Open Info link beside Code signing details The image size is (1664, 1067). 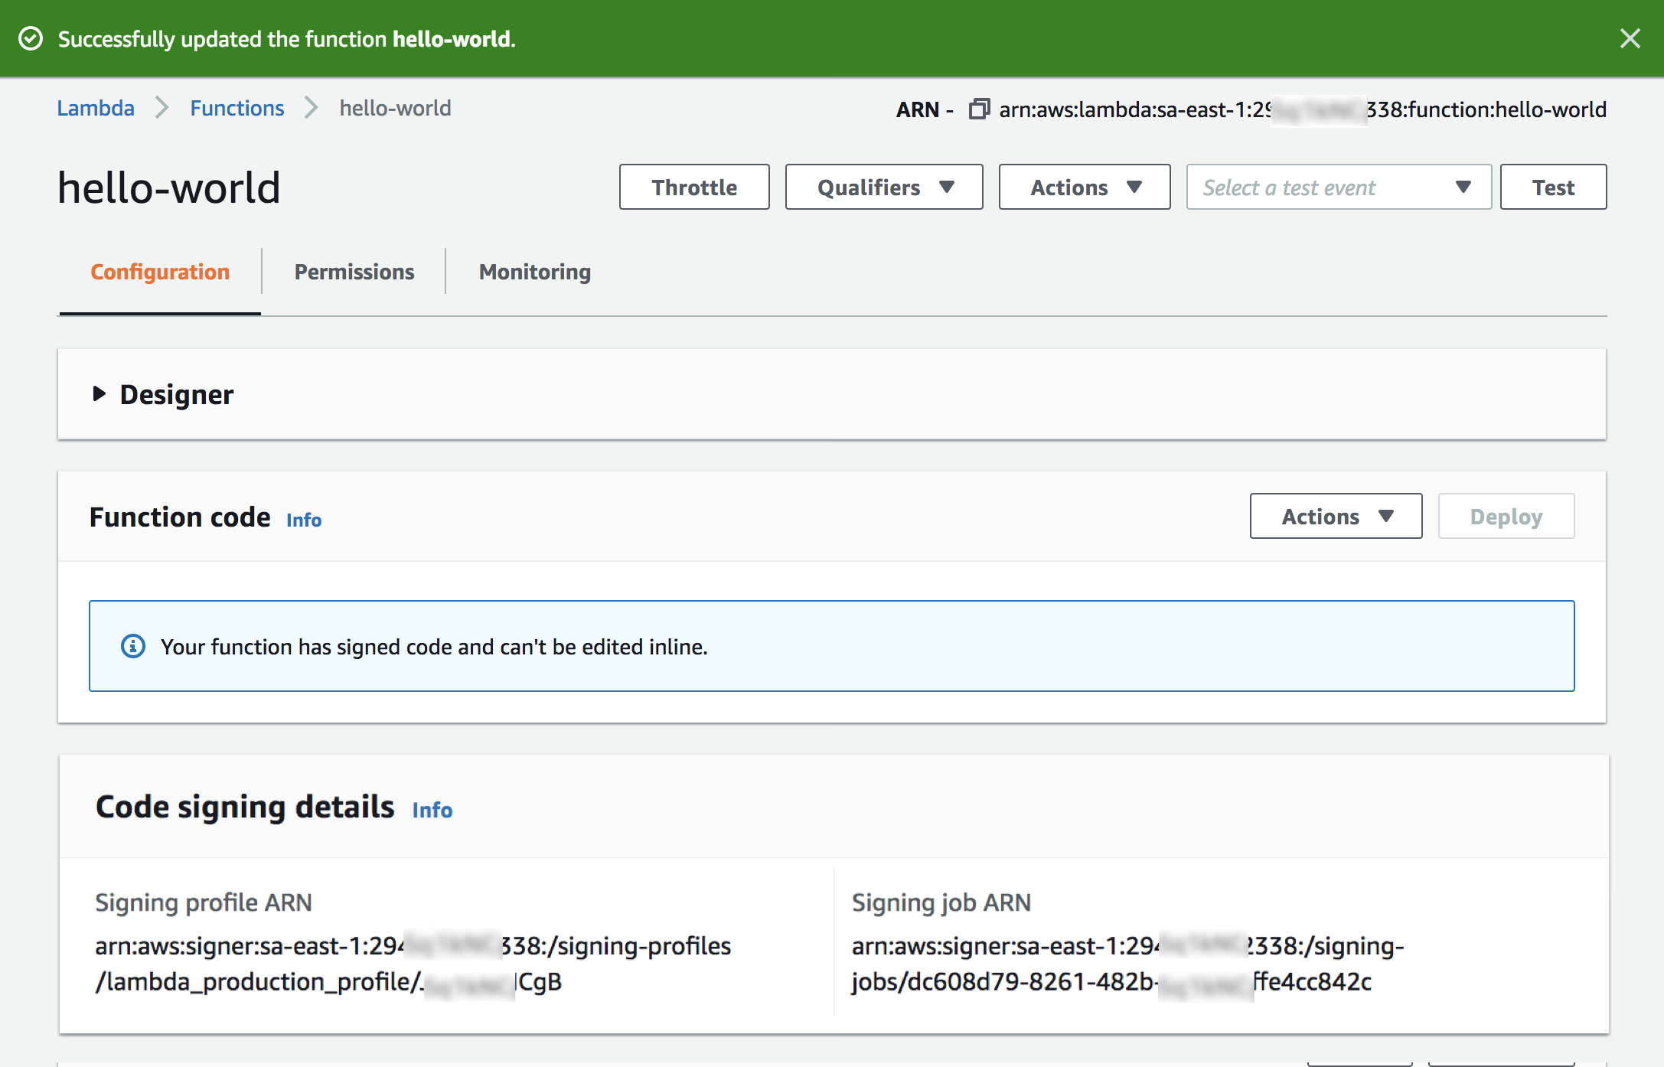(x=432, y=810)
